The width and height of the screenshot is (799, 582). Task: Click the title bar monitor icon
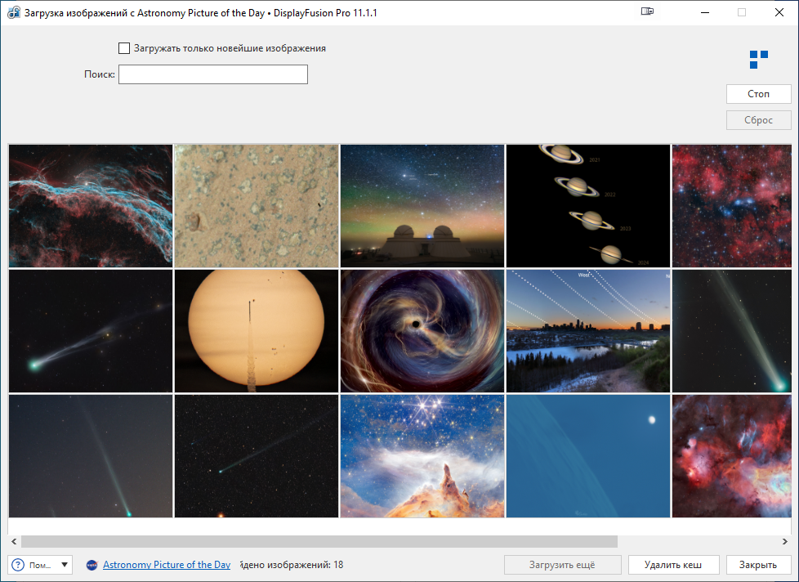pos(648,12)
